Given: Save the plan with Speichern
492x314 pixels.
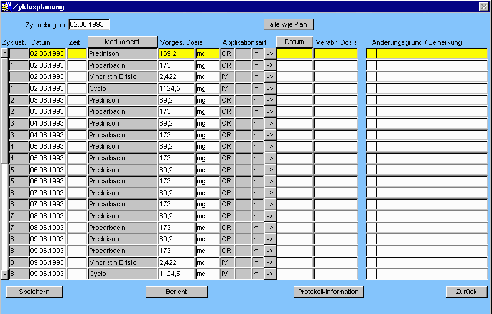Looking at the screenshot, I should tap(35, 292).
